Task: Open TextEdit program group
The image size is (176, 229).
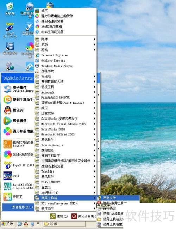Action: coord(66,171)
